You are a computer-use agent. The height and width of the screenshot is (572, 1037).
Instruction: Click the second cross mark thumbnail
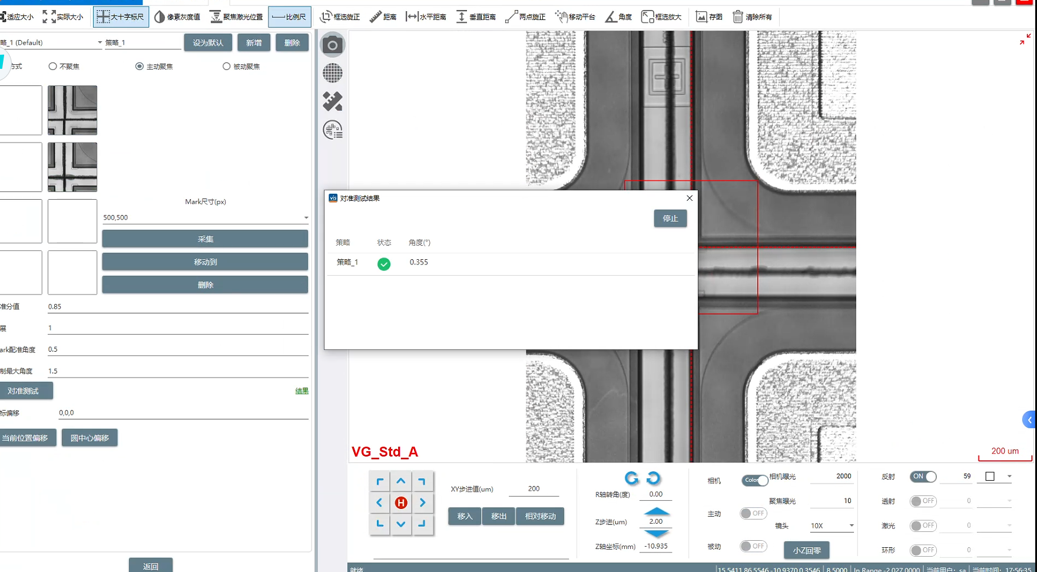[x=72, y=167]
